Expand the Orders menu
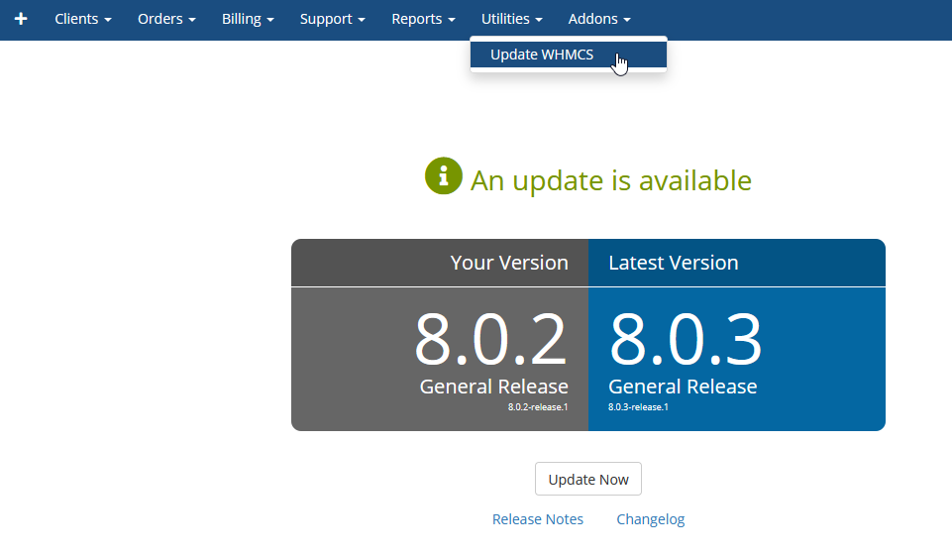Image resolution: width=952 pixels, height=556 pixels. 166,19
